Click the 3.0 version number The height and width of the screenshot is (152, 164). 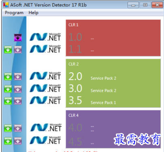75,89
